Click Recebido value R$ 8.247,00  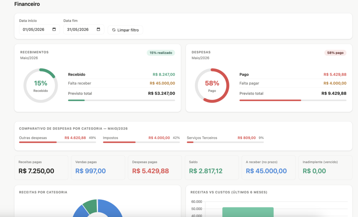164,75
